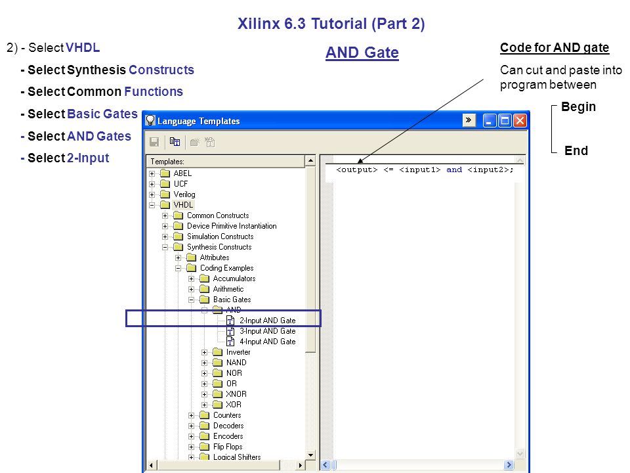Expand the Common Constructs node
The image size is (630, 473).
pyautogui.click(x=165, y=215)
